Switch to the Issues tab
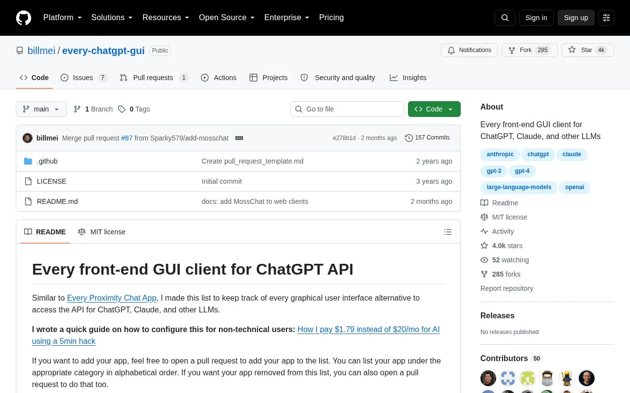Screen dimensions: 630x393 tap(84, 78)
